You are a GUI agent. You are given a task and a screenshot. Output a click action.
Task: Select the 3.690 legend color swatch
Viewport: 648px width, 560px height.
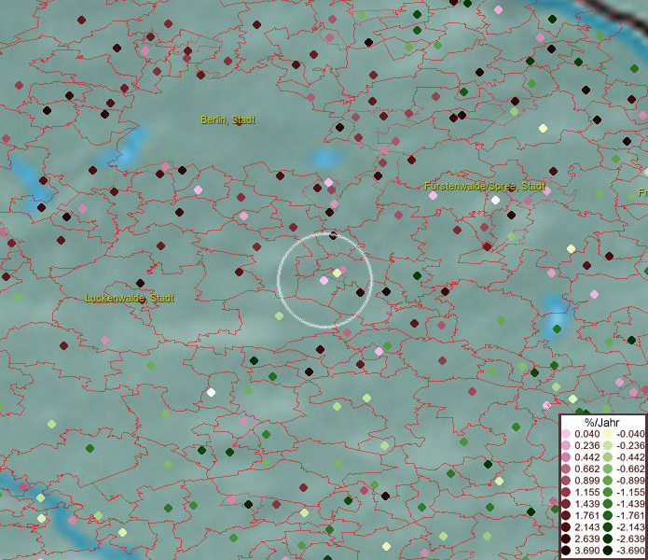pos(566,551)
